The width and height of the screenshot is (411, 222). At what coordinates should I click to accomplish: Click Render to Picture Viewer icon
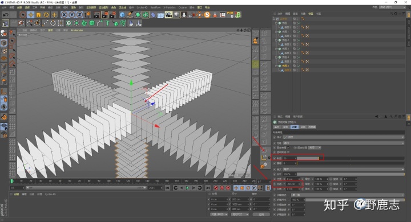[x=104, y=15]
